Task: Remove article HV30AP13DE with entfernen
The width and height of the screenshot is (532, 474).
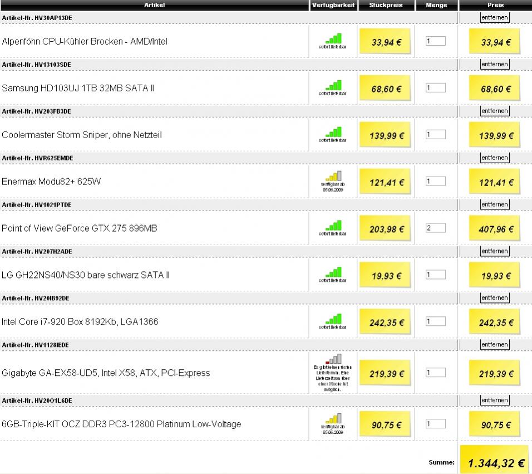Action: [x=495, y=17]
